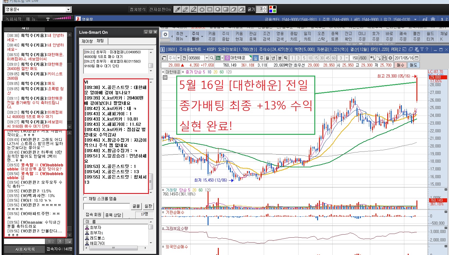This screenshot has width=449, height=255.
Task: Open 키움주문 order screen
Action: pos(212,36)
